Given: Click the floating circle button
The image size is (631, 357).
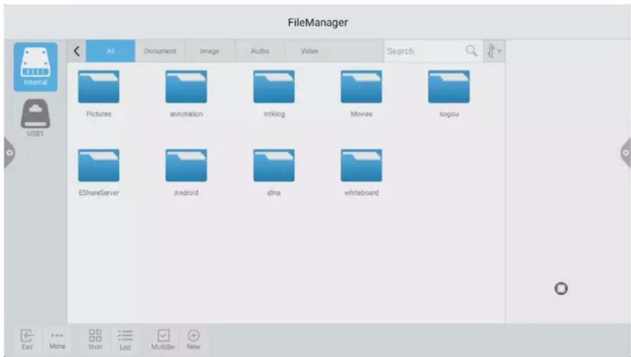Looking at the screenshot, I should click(x=561, y=289).
